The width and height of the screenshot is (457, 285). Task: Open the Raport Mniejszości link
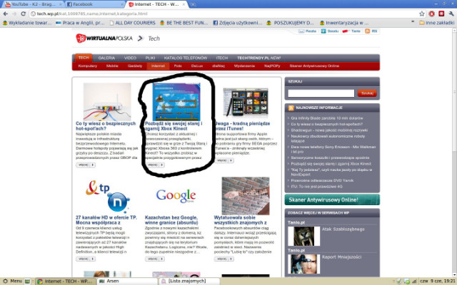point(341,257)
